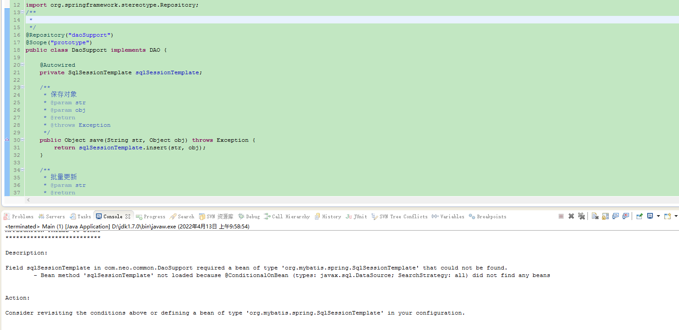The width and height of the screenshot is (679, 330).
Task: Collapse the @Autowired fold at line 20
Action: coord(23,65)
